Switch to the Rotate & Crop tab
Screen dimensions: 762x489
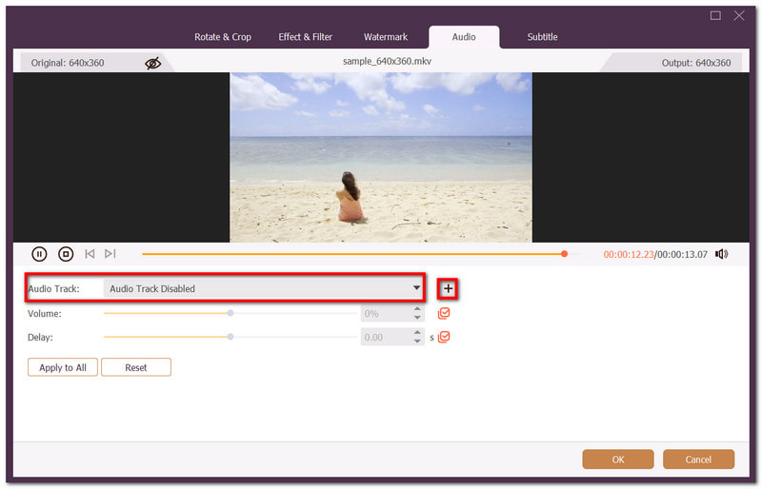pyautogui.click(x=223, y=37)
